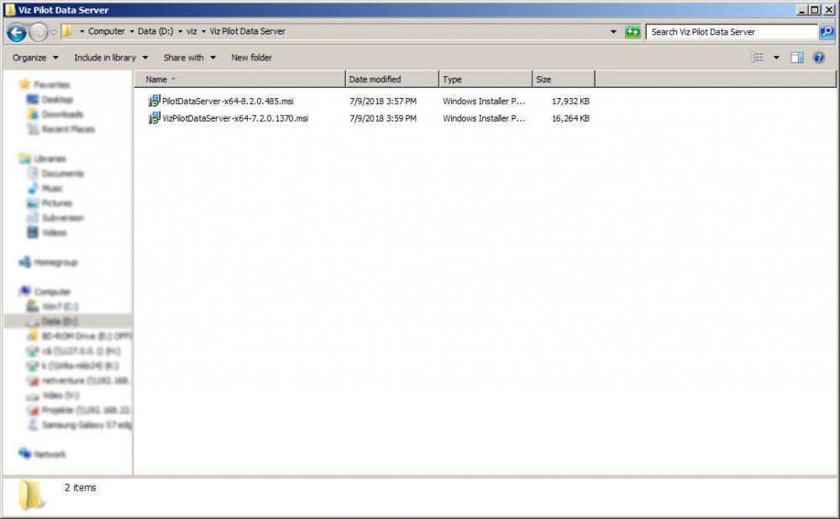The image size is (840, 519).
Task: Select the VizPilotDataServer-x64-7.2.0.1370.msi file icon
Action: pyautogui.click(x=155, y=118)
